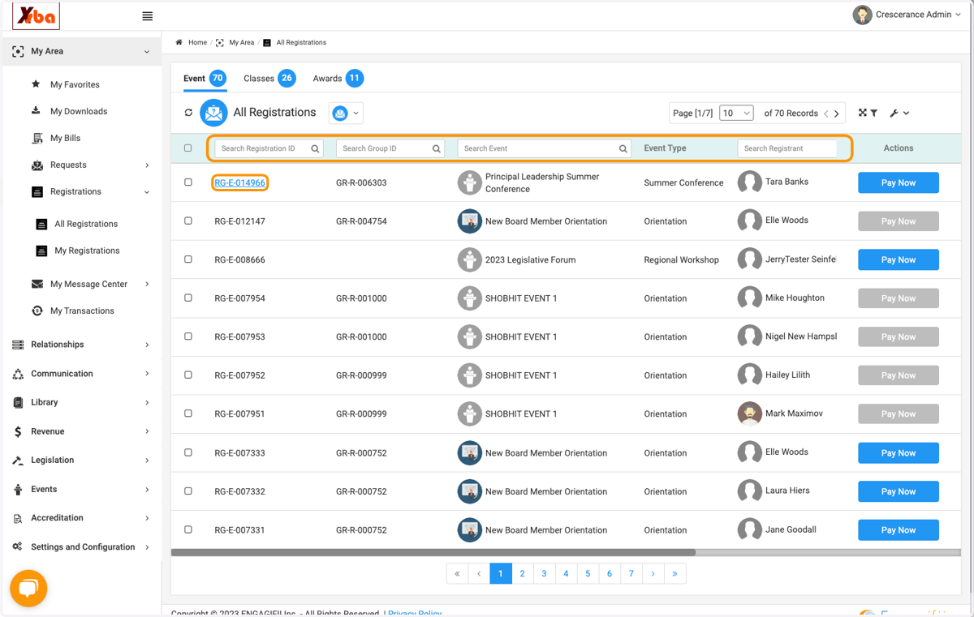Check the box for RG-E-007333
974x617 pixels.
[x=188, y=452]
